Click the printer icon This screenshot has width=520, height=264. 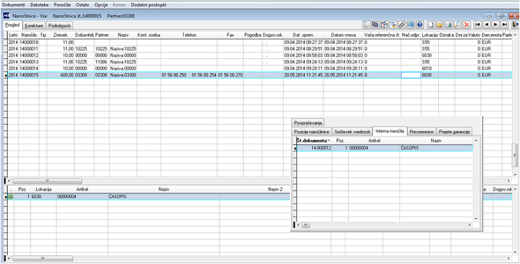coord(449,24)
